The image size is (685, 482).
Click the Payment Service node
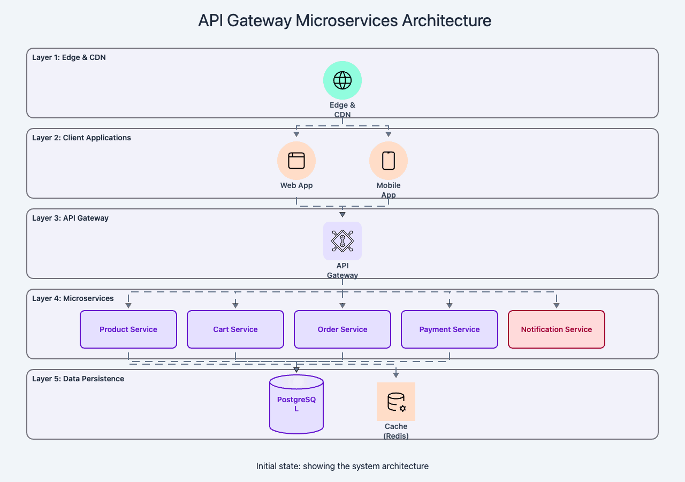click(x=450, y=329)
